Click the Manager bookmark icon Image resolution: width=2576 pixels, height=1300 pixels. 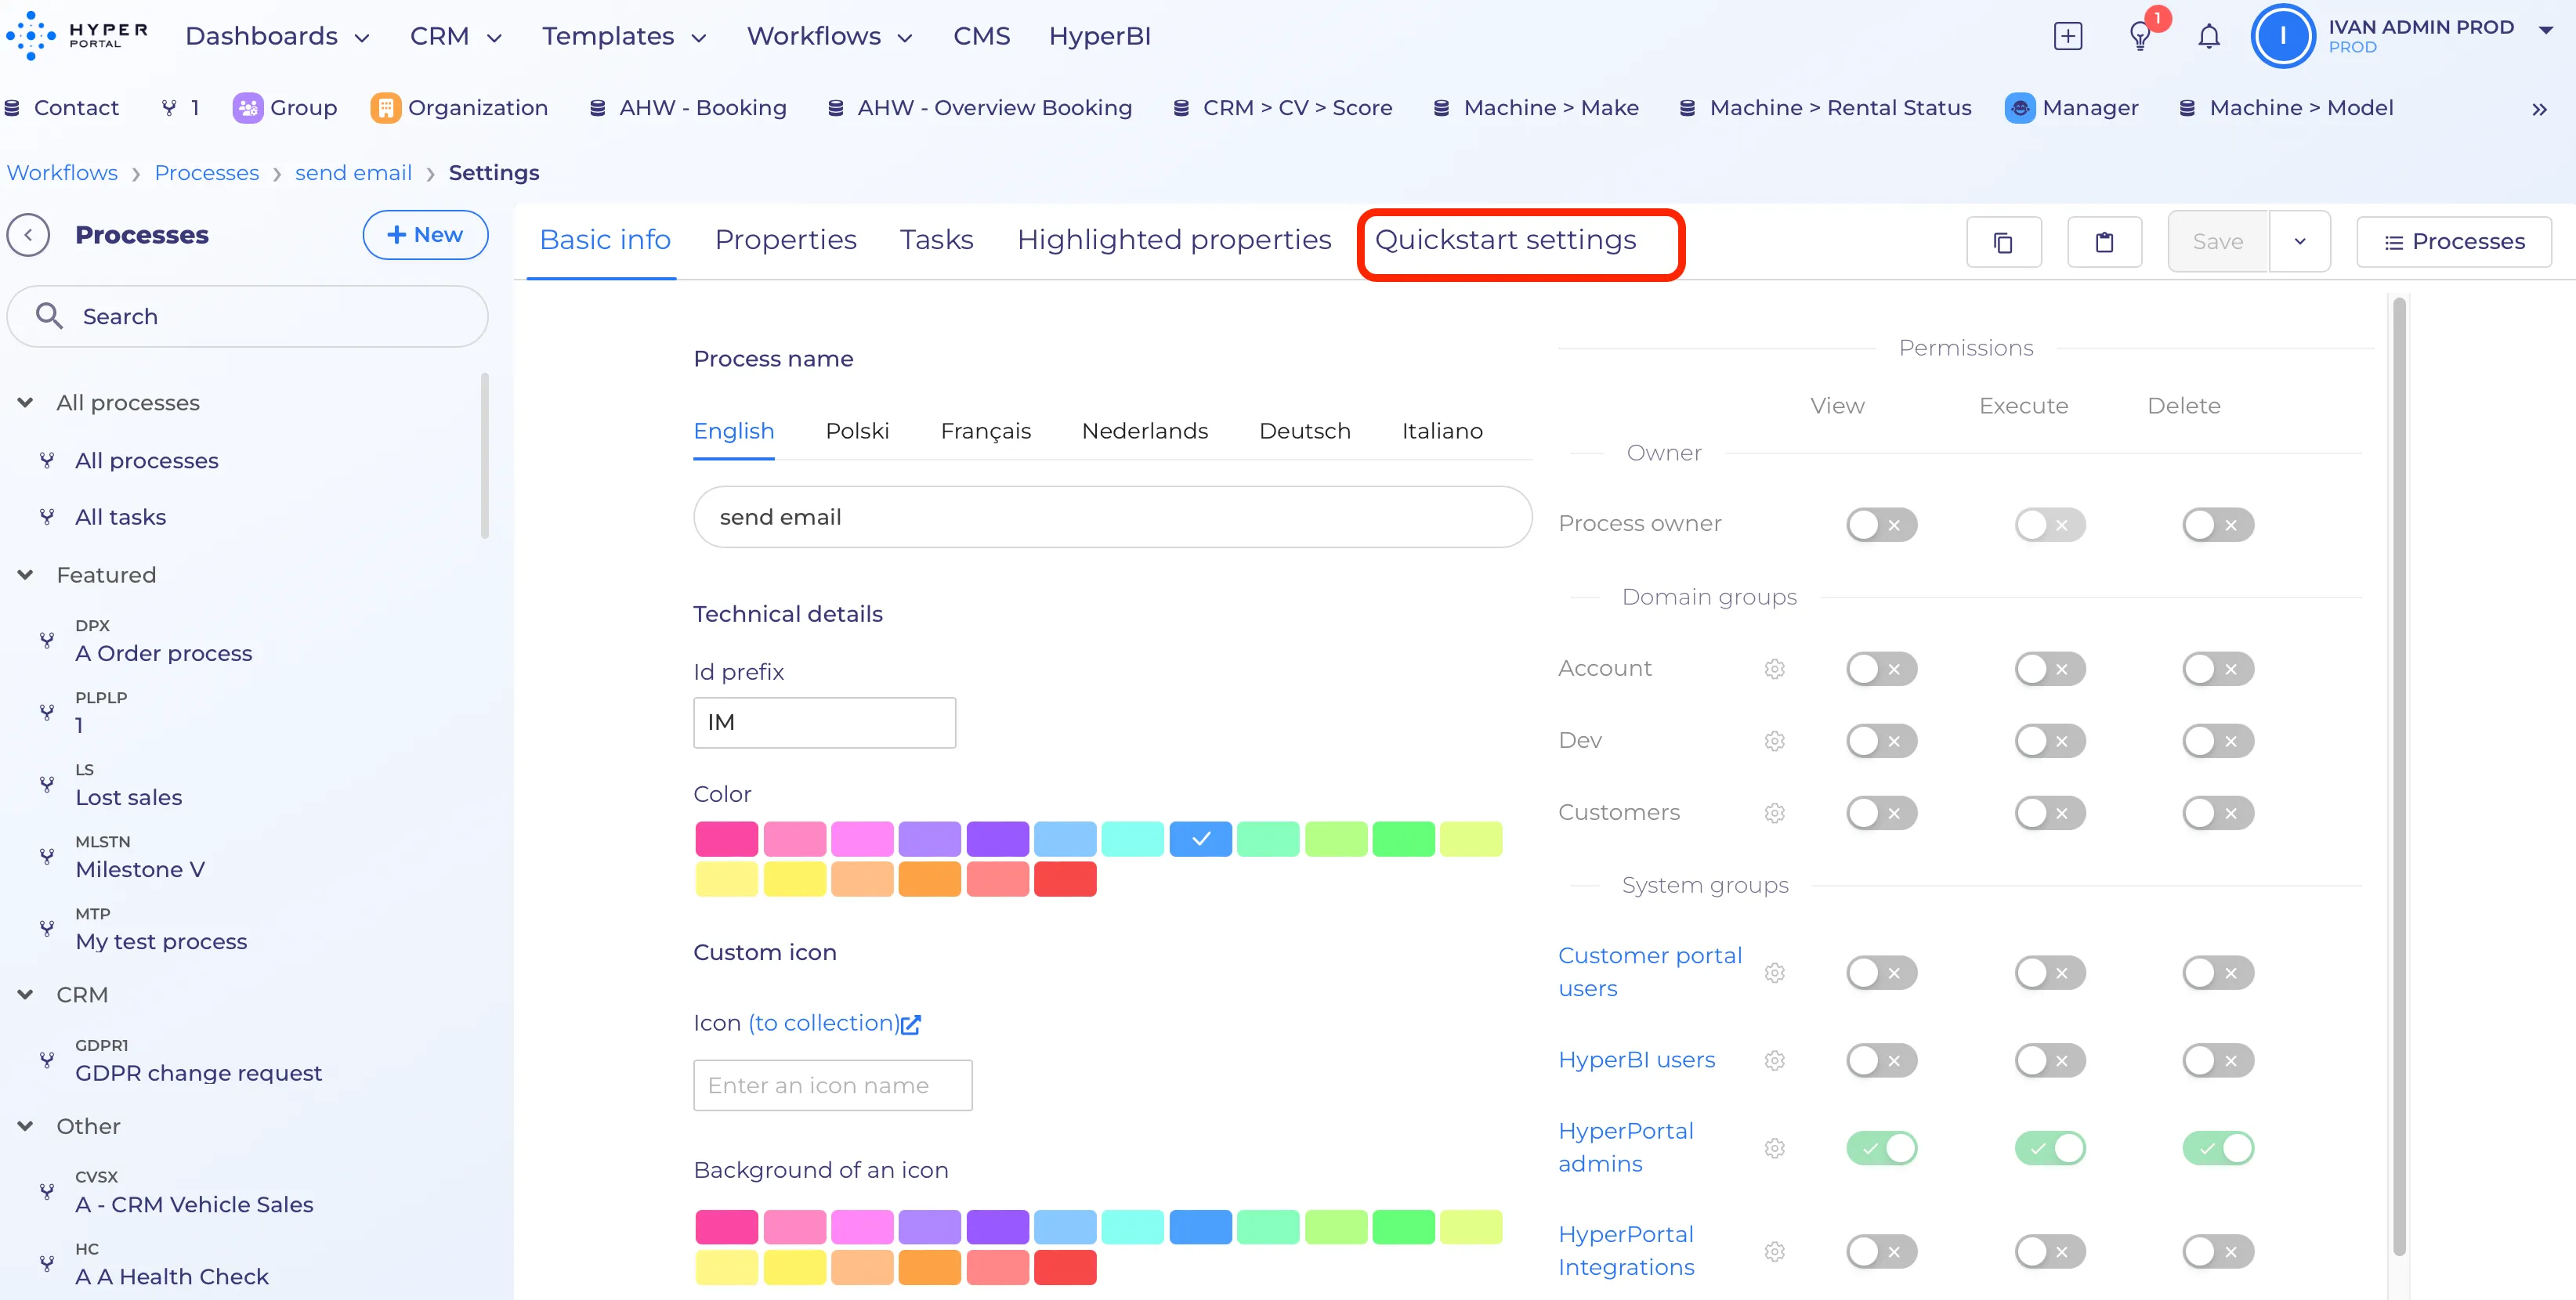coord(2019,108)
